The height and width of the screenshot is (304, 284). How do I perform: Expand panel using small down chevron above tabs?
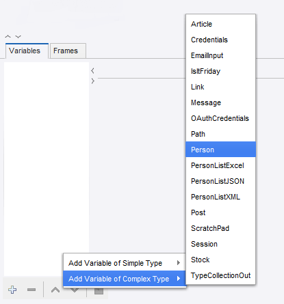click(18, 36)
